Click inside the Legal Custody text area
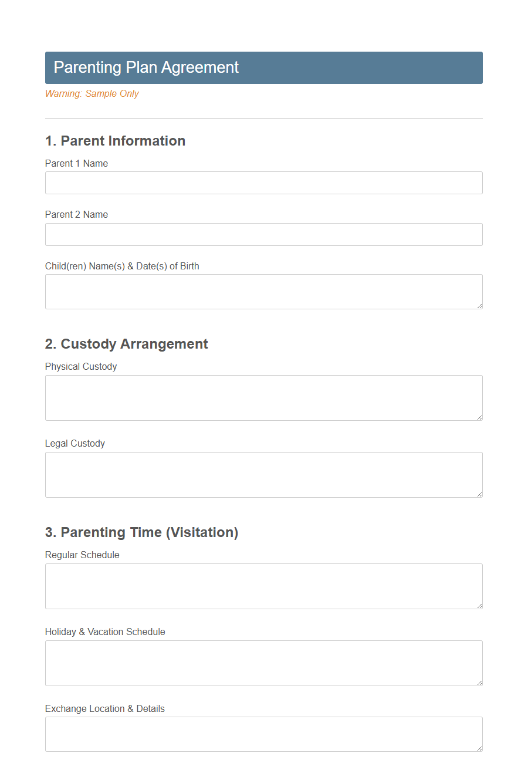Screen dimensions: 528x763 (263, 474)
